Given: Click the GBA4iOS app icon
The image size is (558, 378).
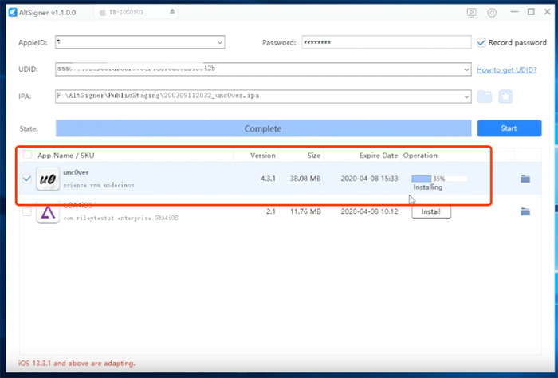Looking at the screenshot, I should (x=48, y=213).
